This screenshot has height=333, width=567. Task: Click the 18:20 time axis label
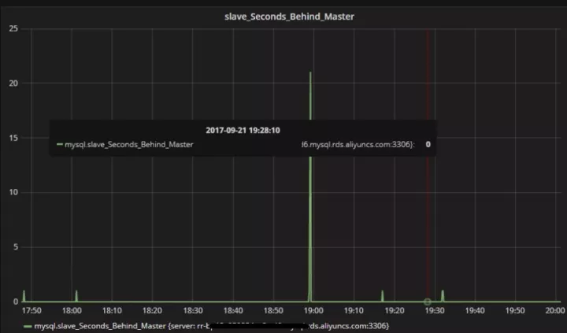click(152, 311)
